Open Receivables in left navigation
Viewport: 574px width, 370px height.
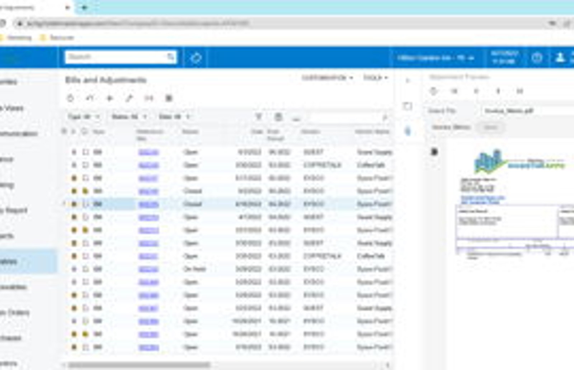coord(14,287)
